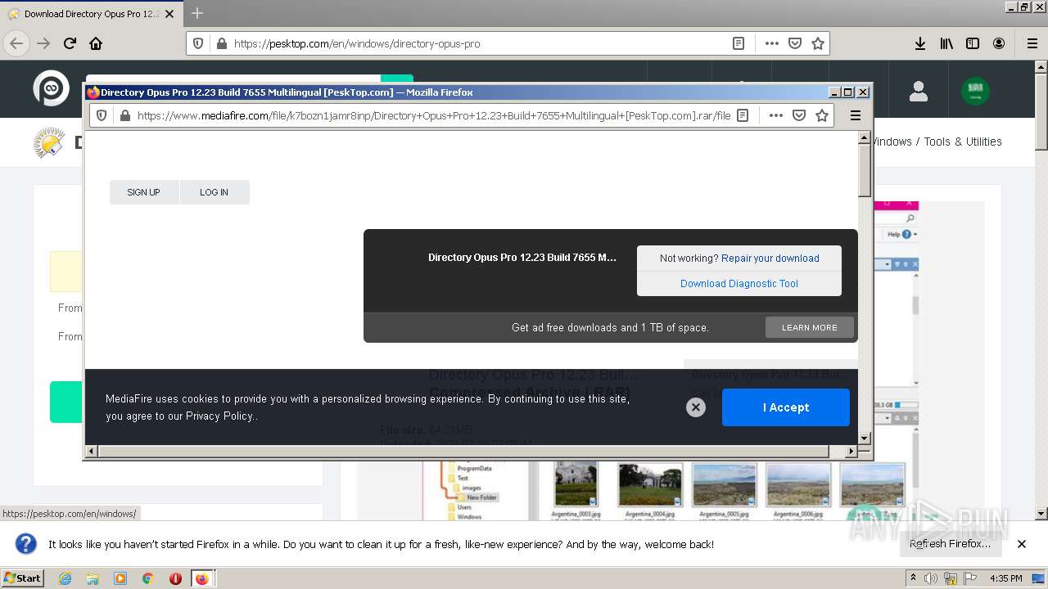Click the 4:35 PM clock
Image resolution: width=1048 pixels, height=589 pixels.
(1005, 578)
